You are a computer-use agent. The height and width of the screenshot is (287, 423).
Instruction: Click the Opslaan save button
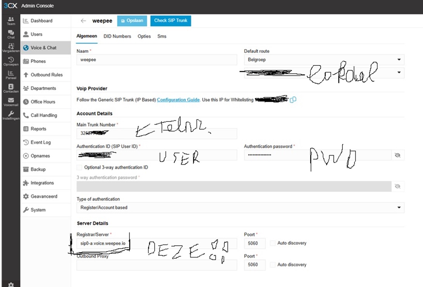pyautogui.click(x=132, y=21)
